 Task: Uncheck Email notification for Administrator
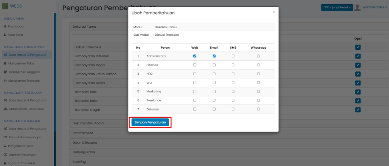click(214, 56)
